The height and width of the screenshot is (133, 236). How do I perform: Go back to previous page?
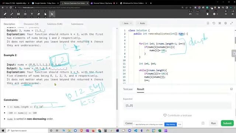3,7
